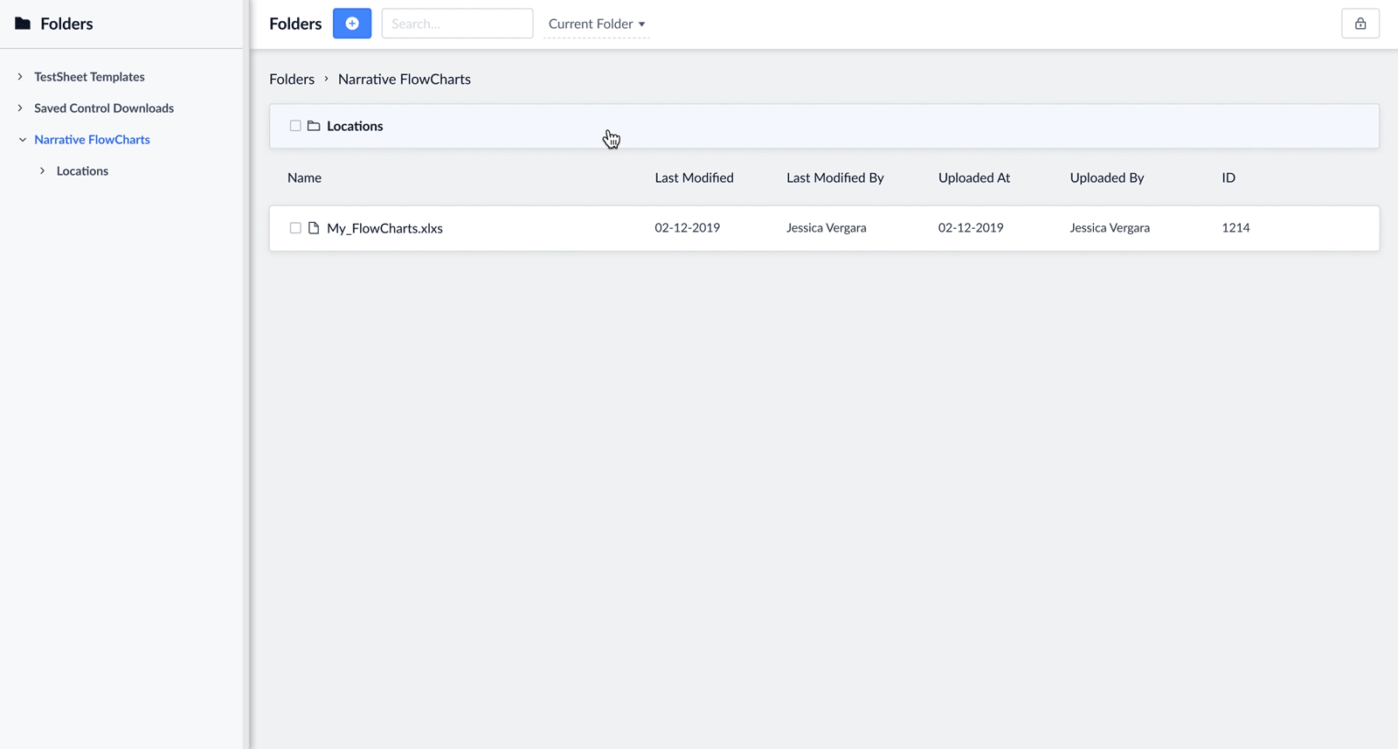Expand the TestSheet Templates tree node
The image size is (1398, 749).
click(x=20, y=77)
